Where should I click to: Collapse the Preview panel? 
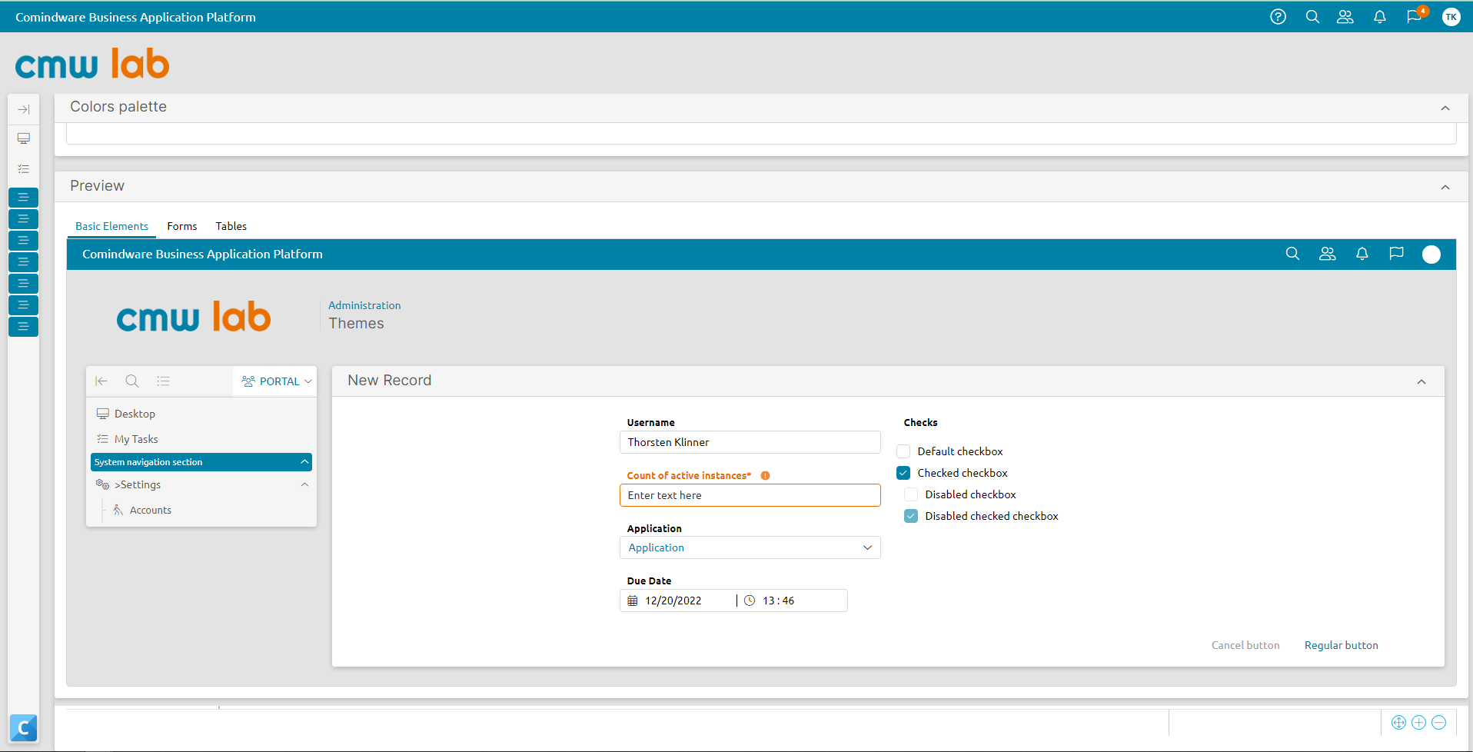click(x=1445, y=188)
